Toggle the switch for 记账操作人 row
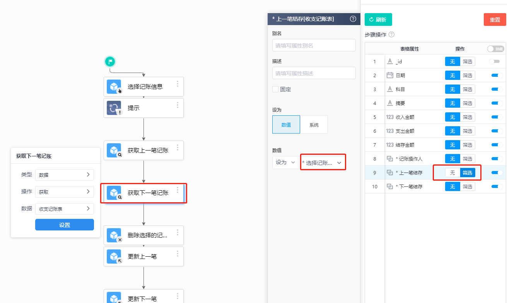Screen dimensions: 507x303 click(497, 159)
